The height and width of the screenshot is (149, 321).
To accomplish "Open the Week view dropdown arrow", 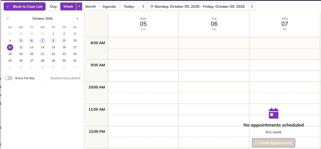I will tap(79, 6).
